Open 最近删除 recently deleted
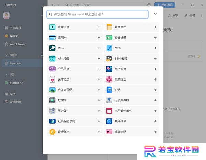The width and height of the screenshot is (206, 160). pyautogui.click(x=13, y=102)
